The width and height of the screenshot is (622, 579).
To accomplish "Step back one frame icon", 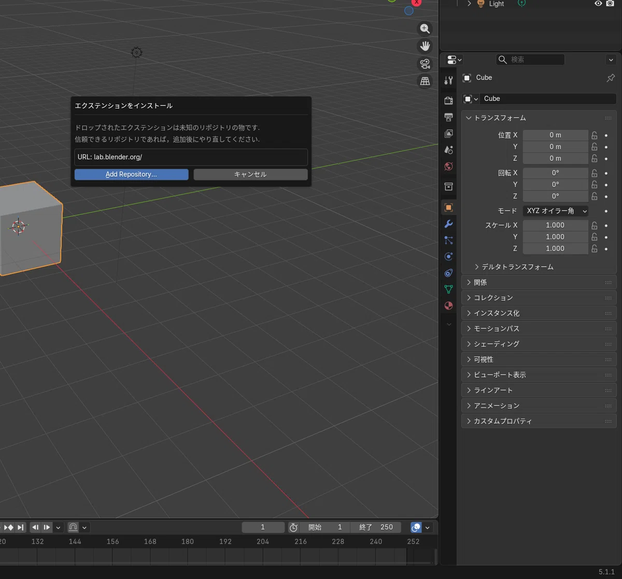I will point(35,527).
